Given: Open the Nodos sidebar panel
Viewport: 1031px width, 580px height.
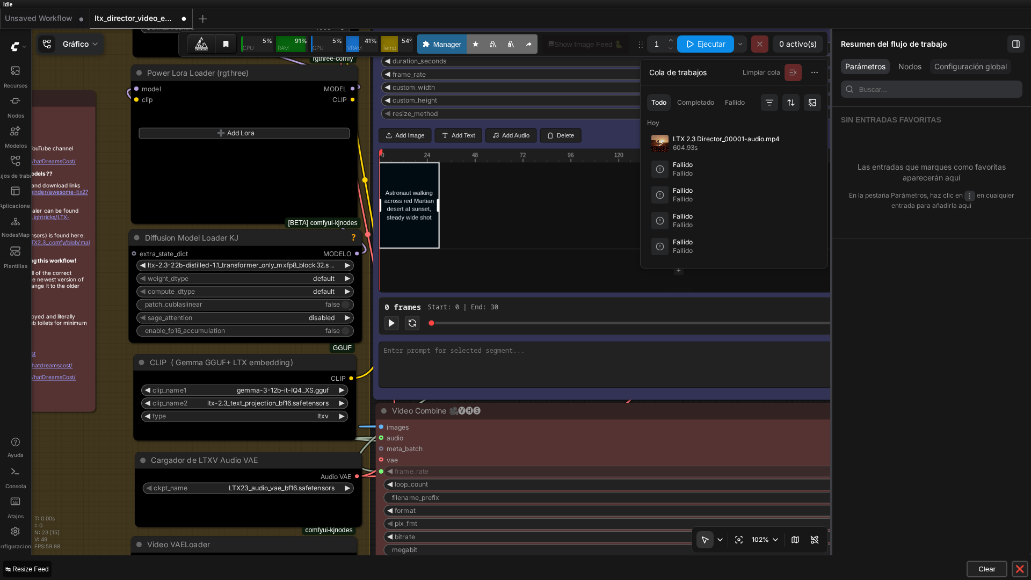Looking at the screenshot, I should point(15,106).
